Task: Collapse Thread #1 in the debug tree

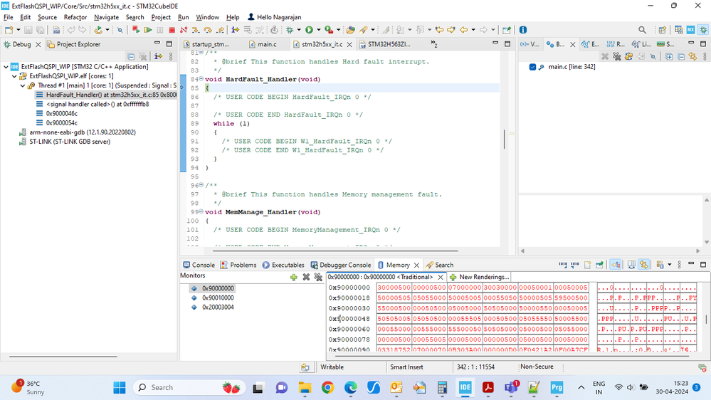Action: click(23, 85)
